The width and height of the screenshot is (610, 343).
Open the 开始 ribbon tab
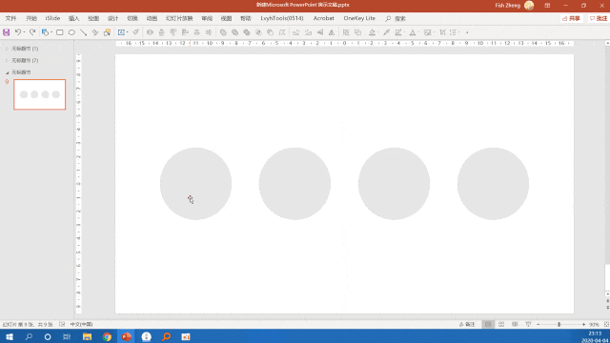point(31,18)
